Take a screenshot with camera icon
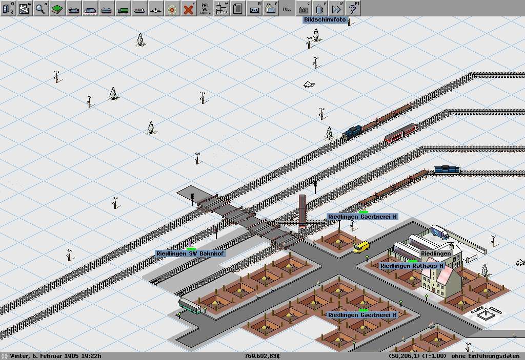This screenshot has width=525, height=360. coord(304,8)
